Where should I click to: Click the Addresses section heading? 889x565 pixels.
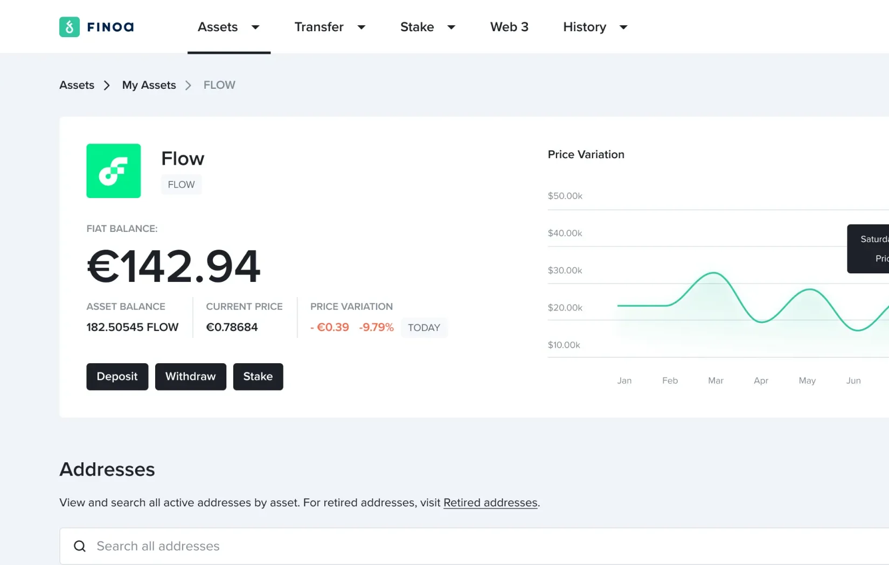point(107,469)
